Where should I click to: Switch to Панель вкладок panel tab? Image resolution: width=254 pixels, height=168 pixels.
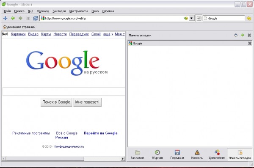(x=240, y=154)
